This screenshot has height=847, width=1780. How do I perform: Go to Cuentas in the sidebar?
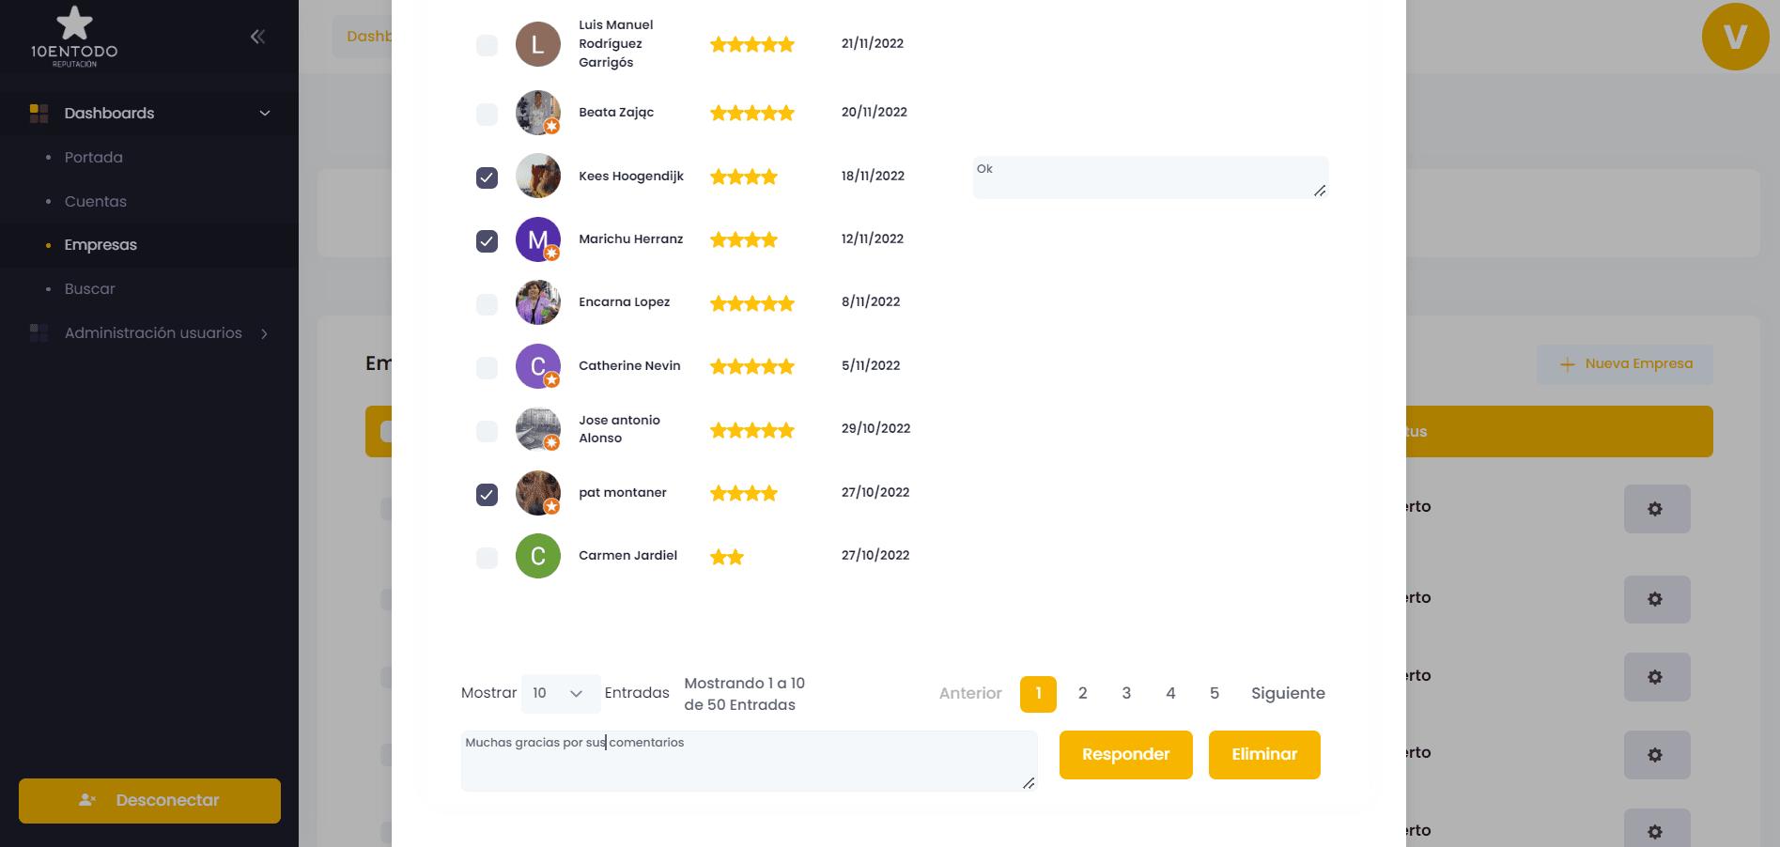(96, 201)
